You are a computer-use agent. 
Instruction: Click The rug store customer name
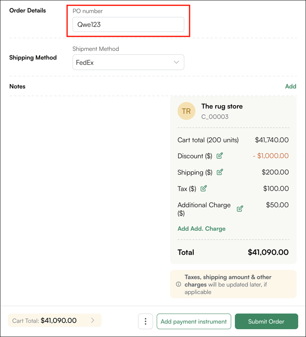coord(222,107)
